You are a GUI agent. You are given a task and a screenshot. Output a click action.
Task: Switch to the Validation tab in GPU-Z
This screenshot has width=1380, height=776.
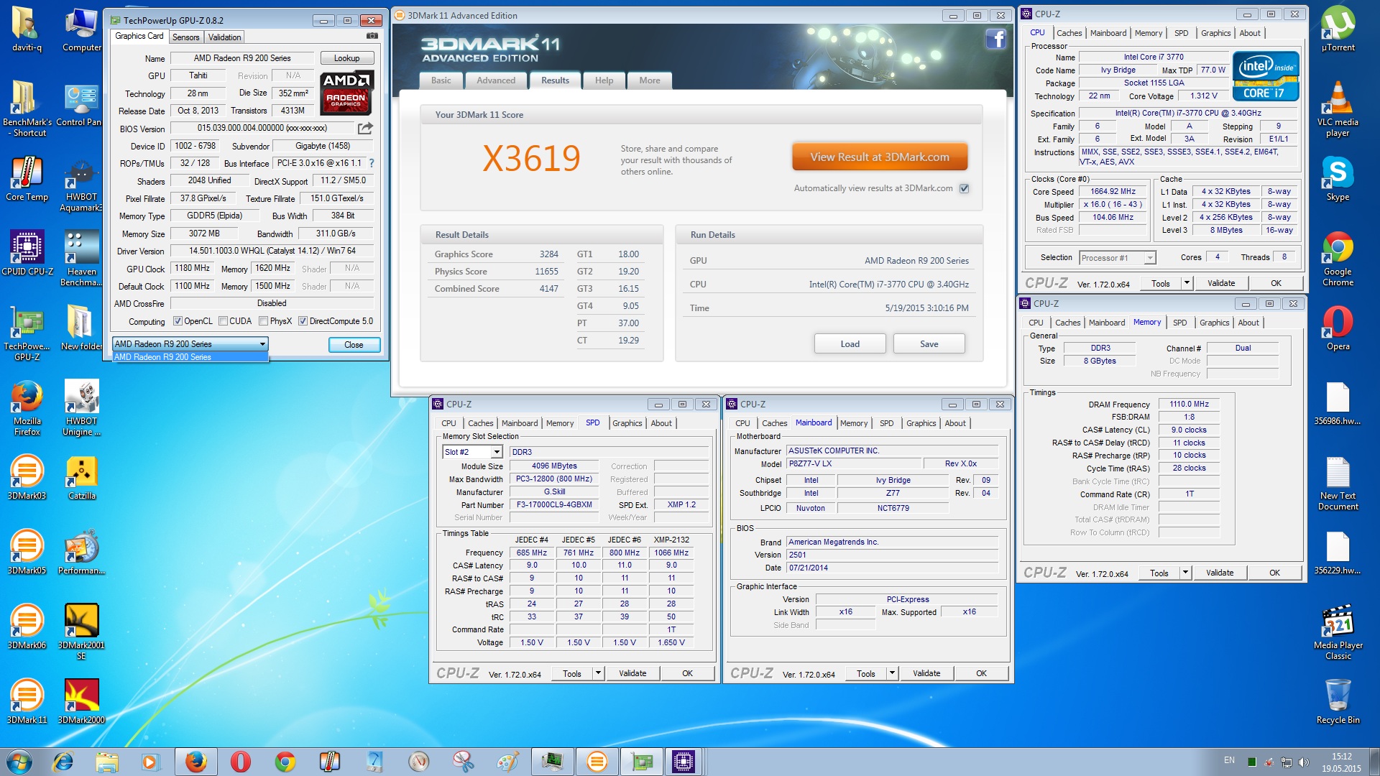(224, 37)
